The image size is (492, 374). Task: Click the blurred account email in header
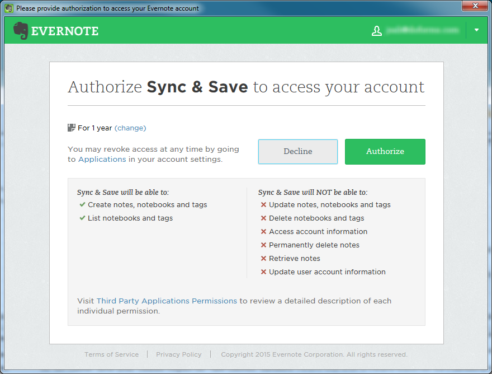click(x=422, y=30)
